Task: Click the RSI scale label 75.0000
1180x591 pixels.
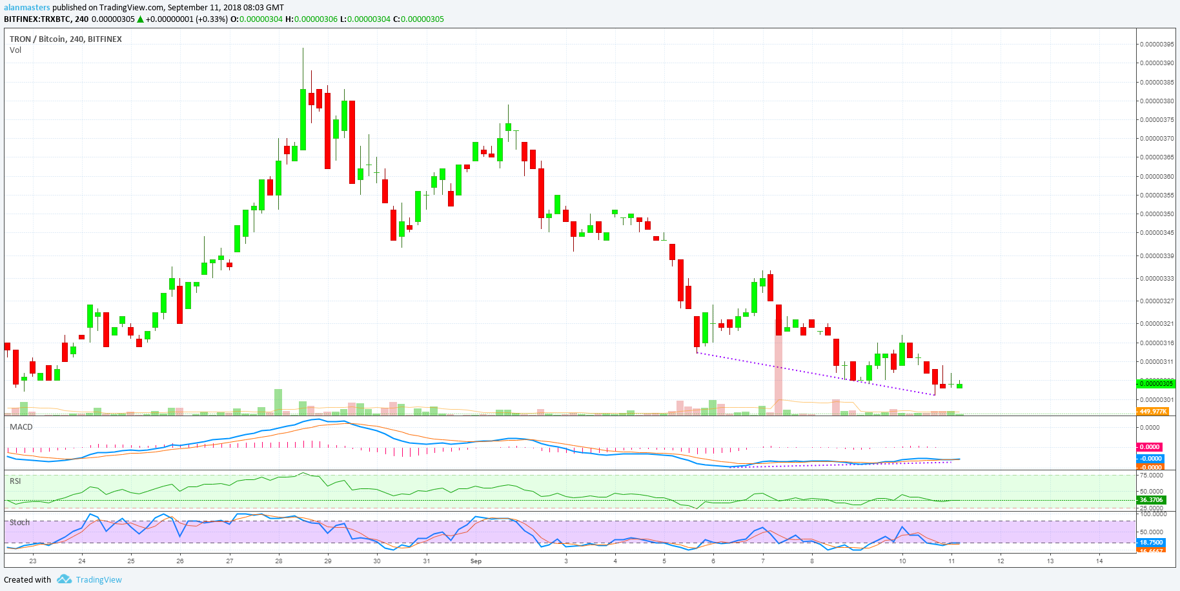Action: point(1152,476)
